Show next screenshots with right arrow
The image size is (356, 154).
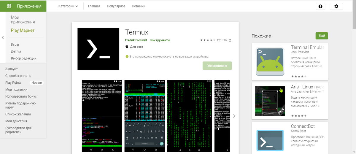coord(234,116)
